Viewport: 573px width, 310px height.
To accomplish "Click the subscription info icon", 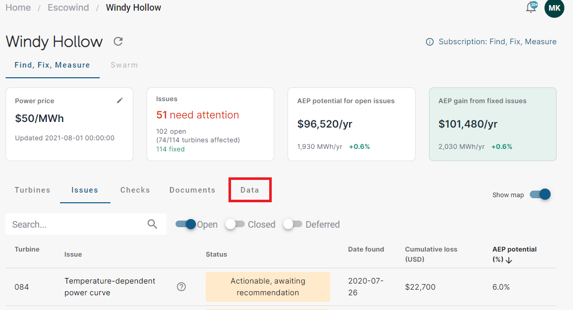I will pos(429,42).
